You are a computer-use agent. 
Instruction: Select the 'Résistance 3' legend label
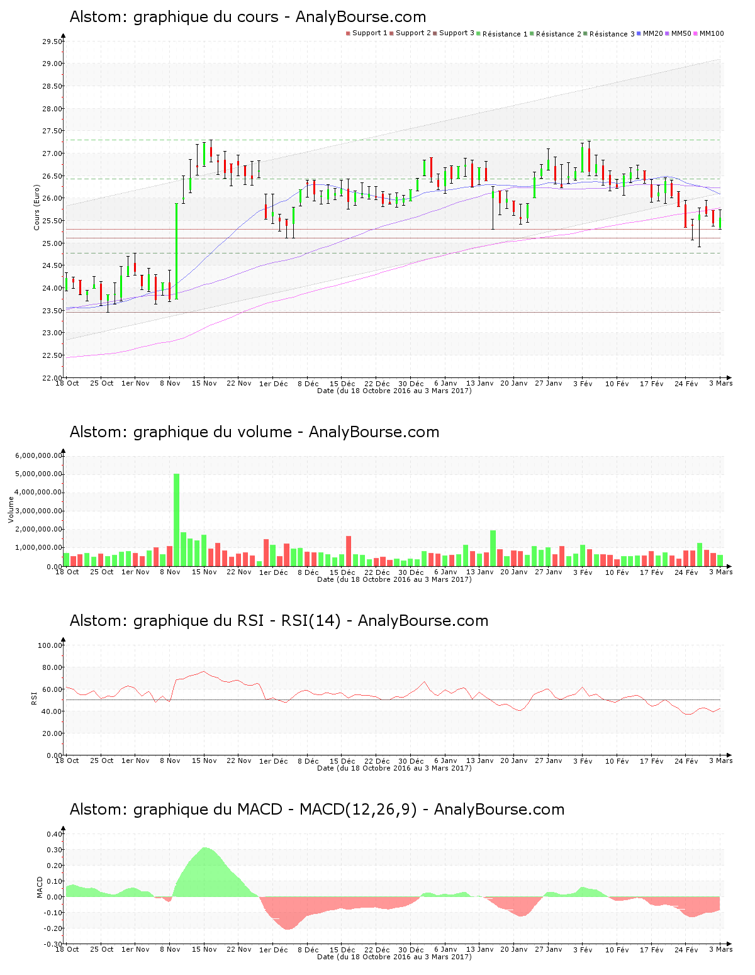pos(612,34)
